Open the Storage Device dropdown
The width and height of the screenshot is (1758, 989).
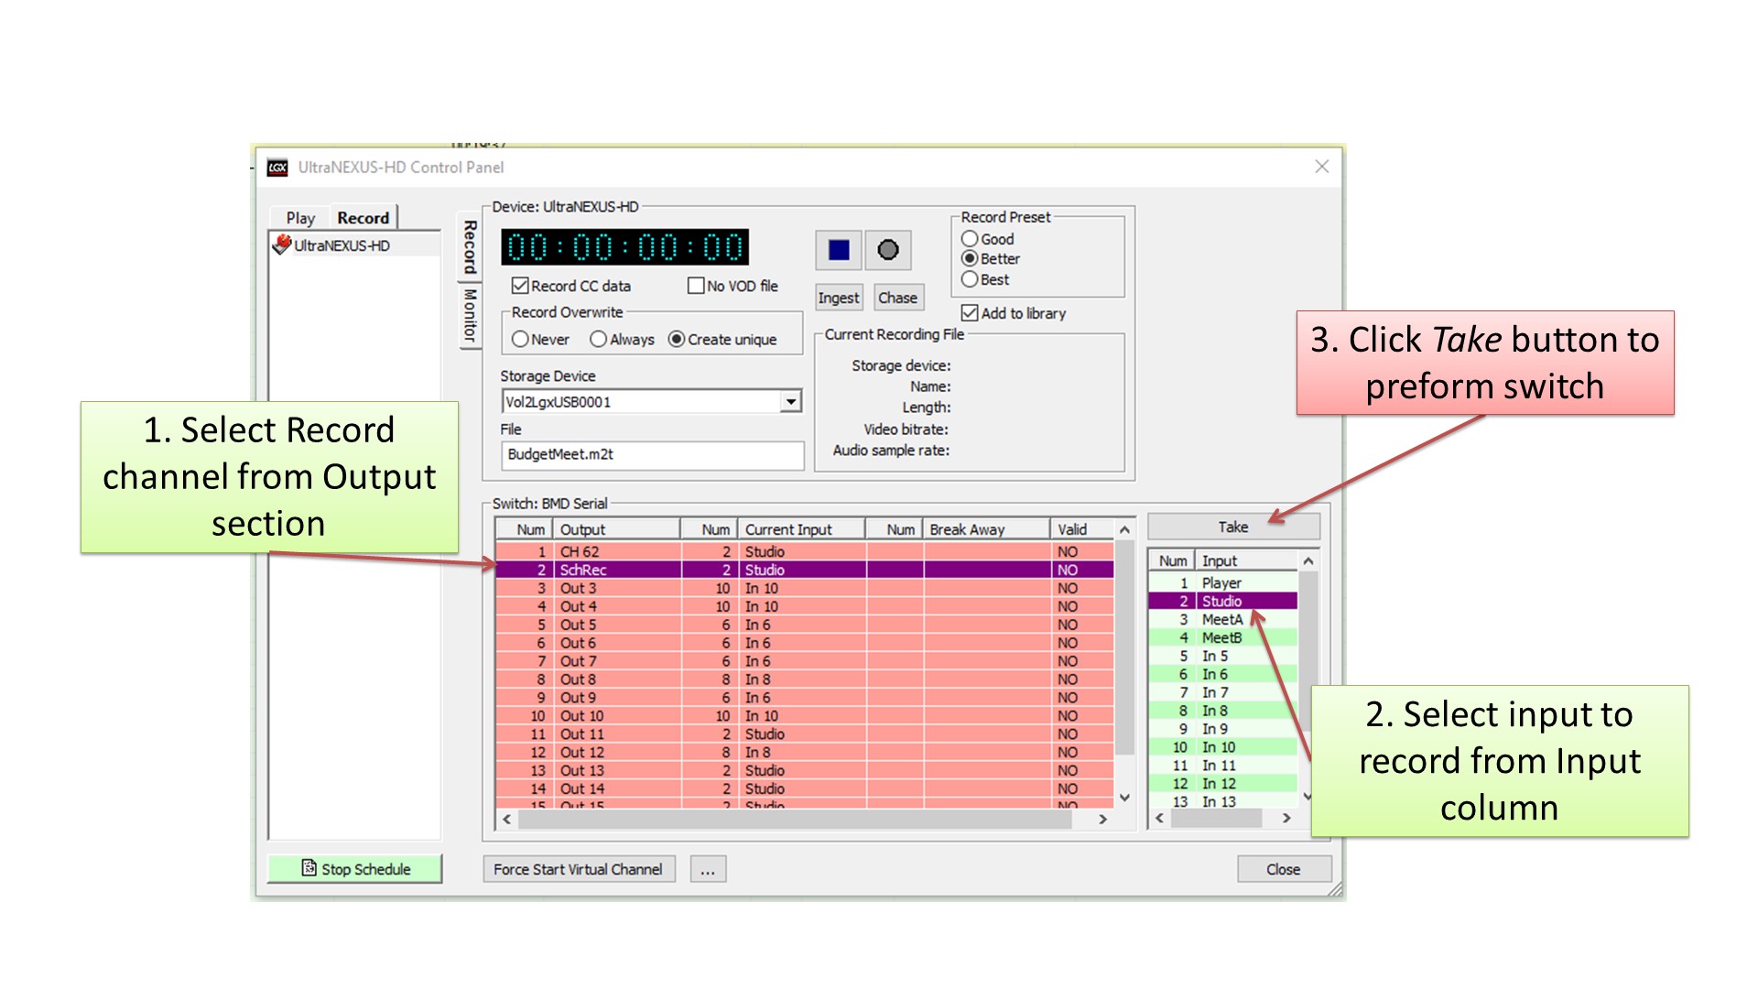coord(790,401)
